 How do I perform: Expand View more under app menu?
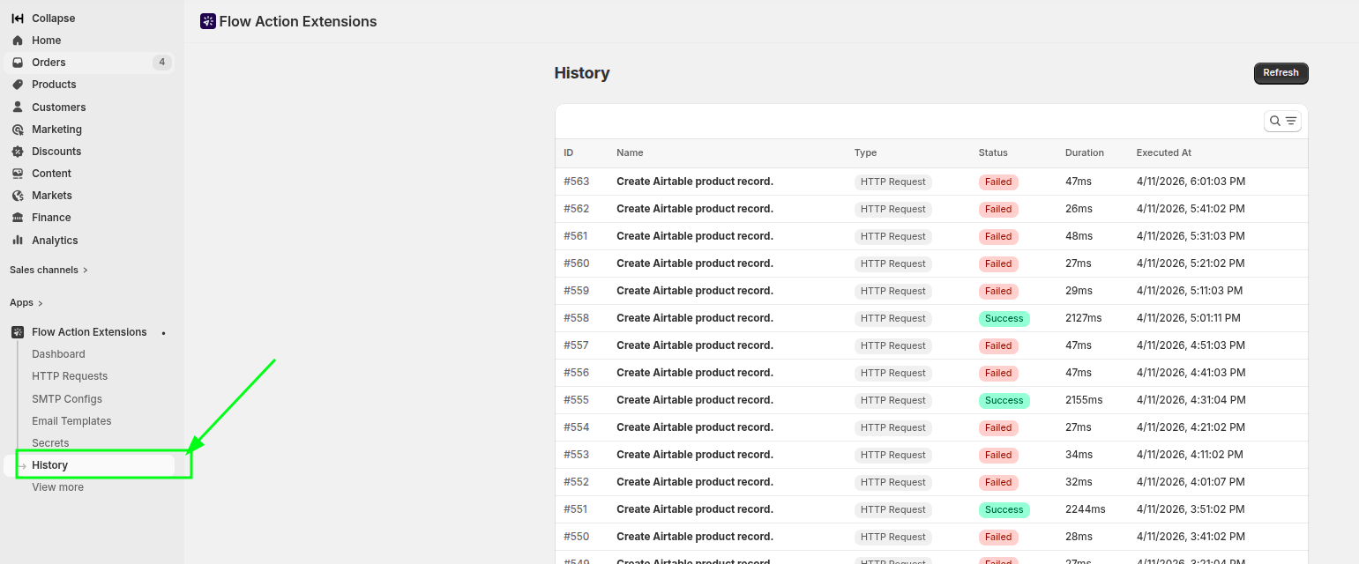57,487
